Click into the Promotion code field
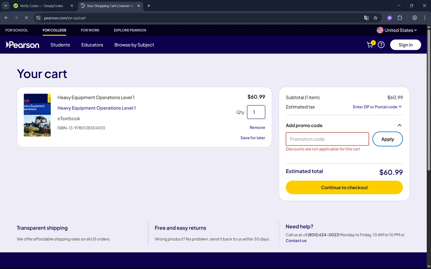431x269 pixels. pyautogui.click(x=327, y=139)
